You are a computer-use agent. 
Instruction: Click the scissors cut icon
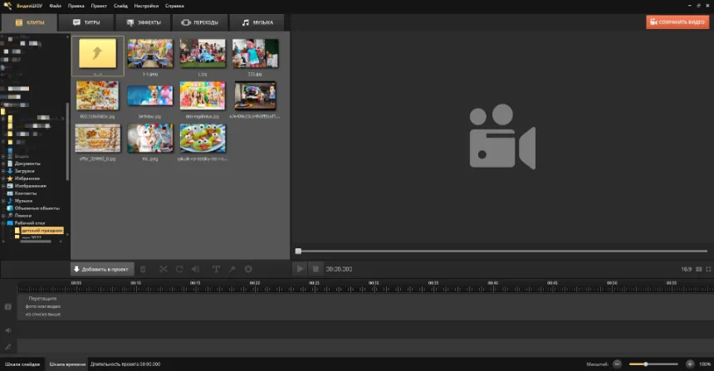coord(163,269)
